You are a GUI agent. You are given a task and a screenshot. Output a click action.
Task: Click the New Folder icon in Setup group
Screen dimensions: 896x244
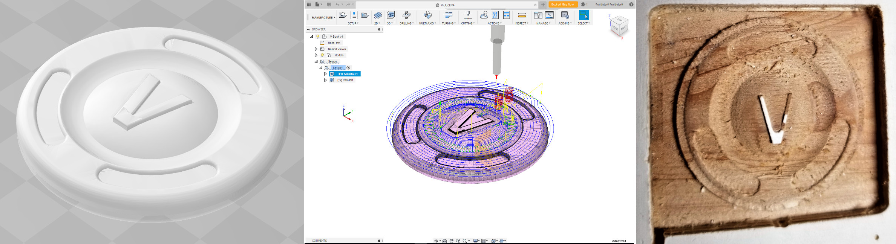tap(365, 15)
